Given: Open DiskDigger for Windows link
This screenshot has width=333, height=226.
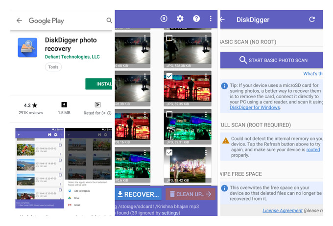Looking at the screenshot, I should pyautogui.click(x=255, y=107).
